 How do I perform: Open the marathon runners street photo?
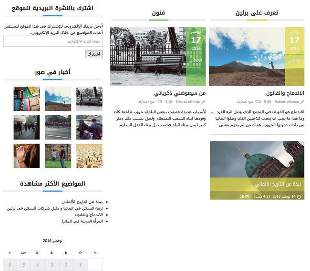[58, 127]
